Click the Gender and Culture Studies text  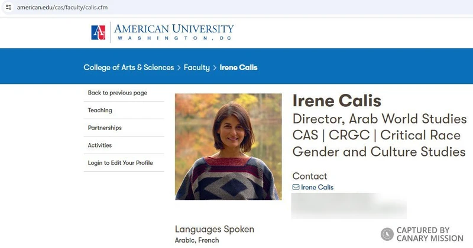pos(379,152)
